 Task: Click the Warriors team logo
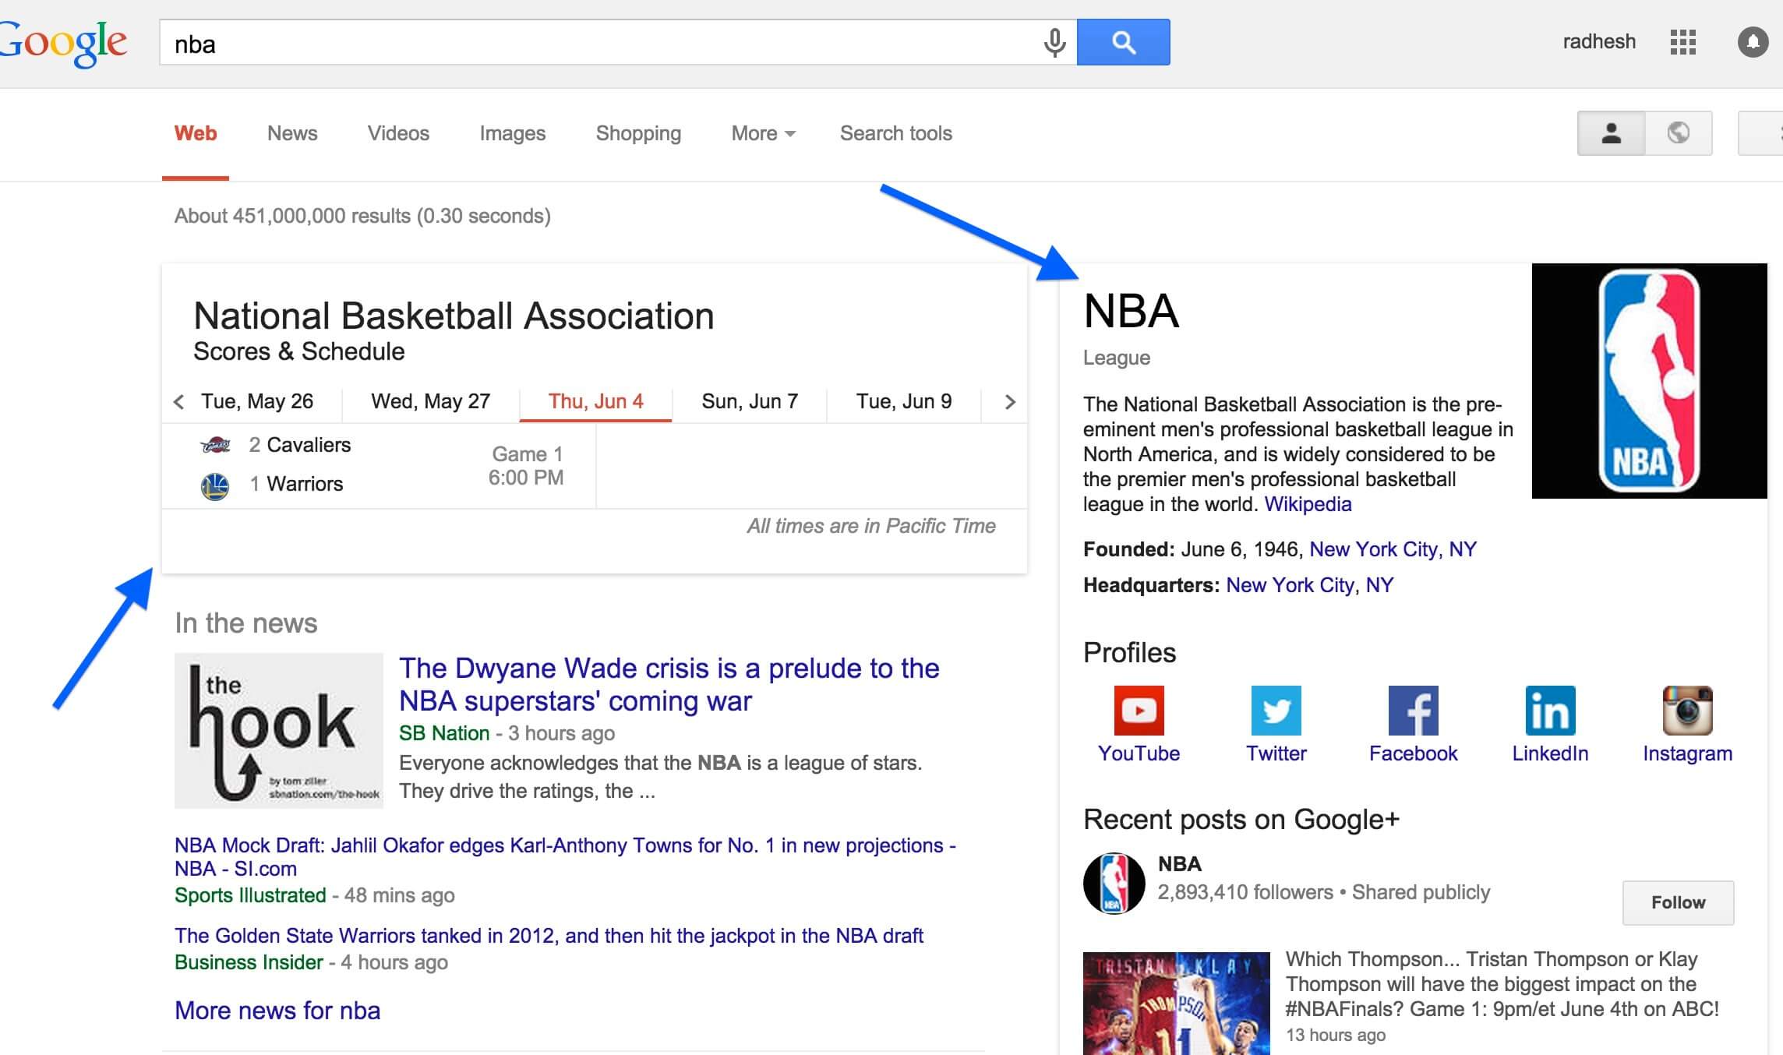[x=215, y=486]
